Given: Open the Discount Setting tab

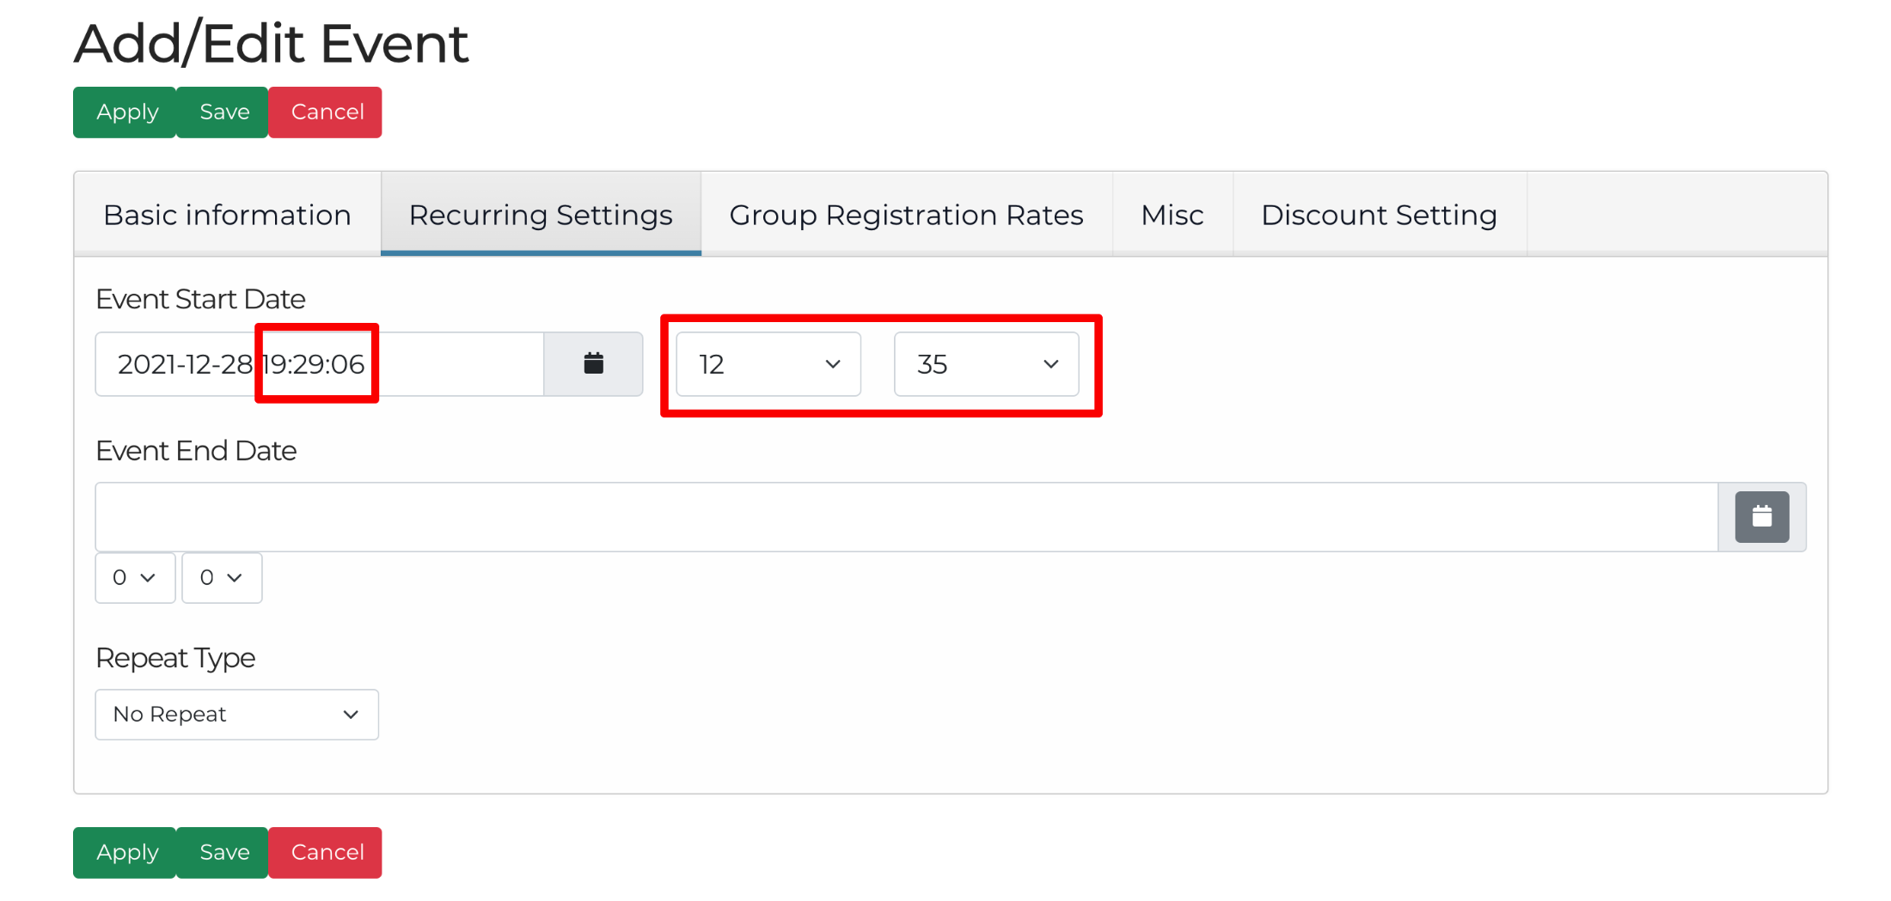Looking at the screenshot, I should coord(1379,215).
